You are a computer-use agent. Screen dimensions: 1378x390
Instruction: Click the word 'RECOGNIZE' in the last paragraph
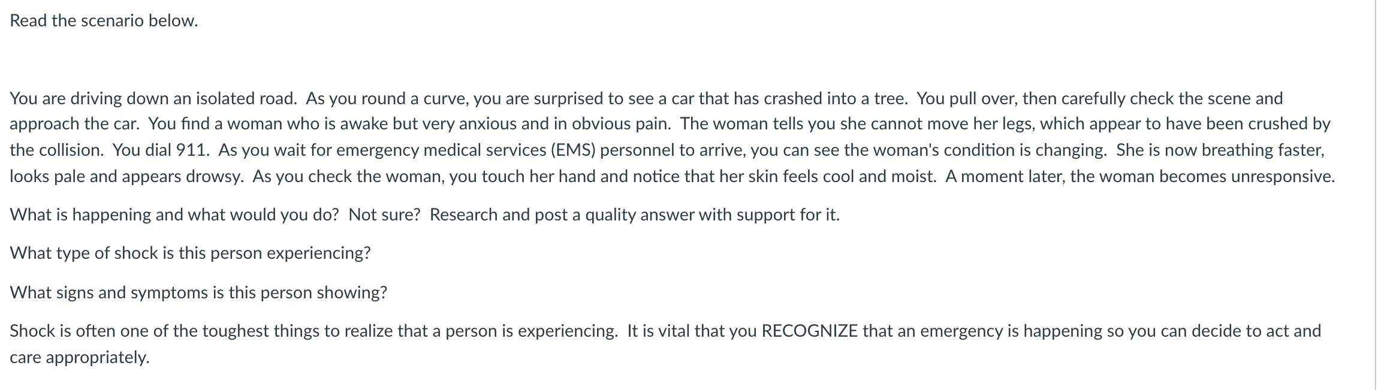coord(809,331)
